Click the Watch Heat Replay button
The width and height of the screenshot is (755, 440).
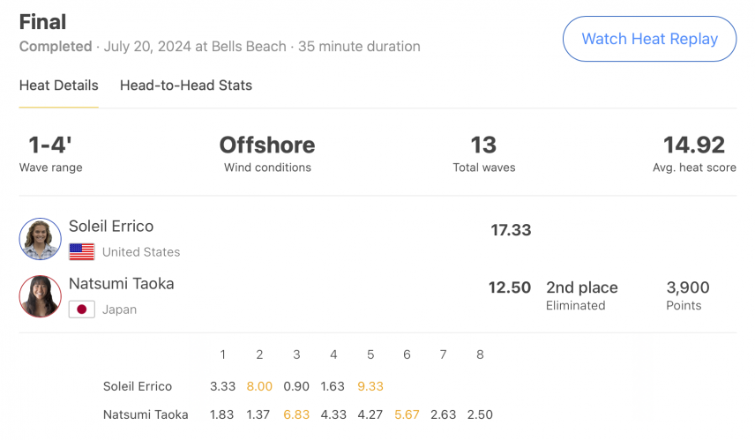click(x=649, y=39)
